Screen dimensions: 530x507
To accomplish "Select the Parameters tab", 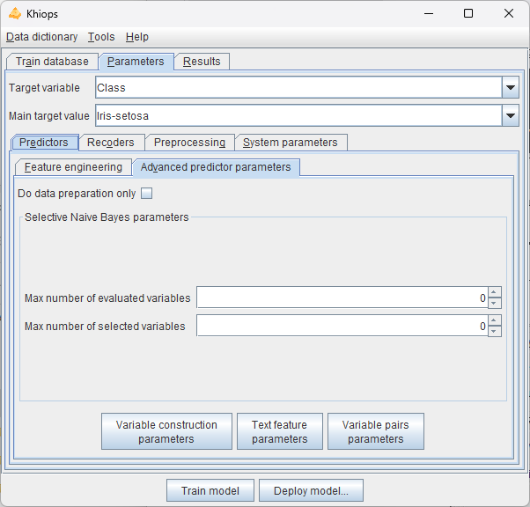I will click(x=136, y=62).
